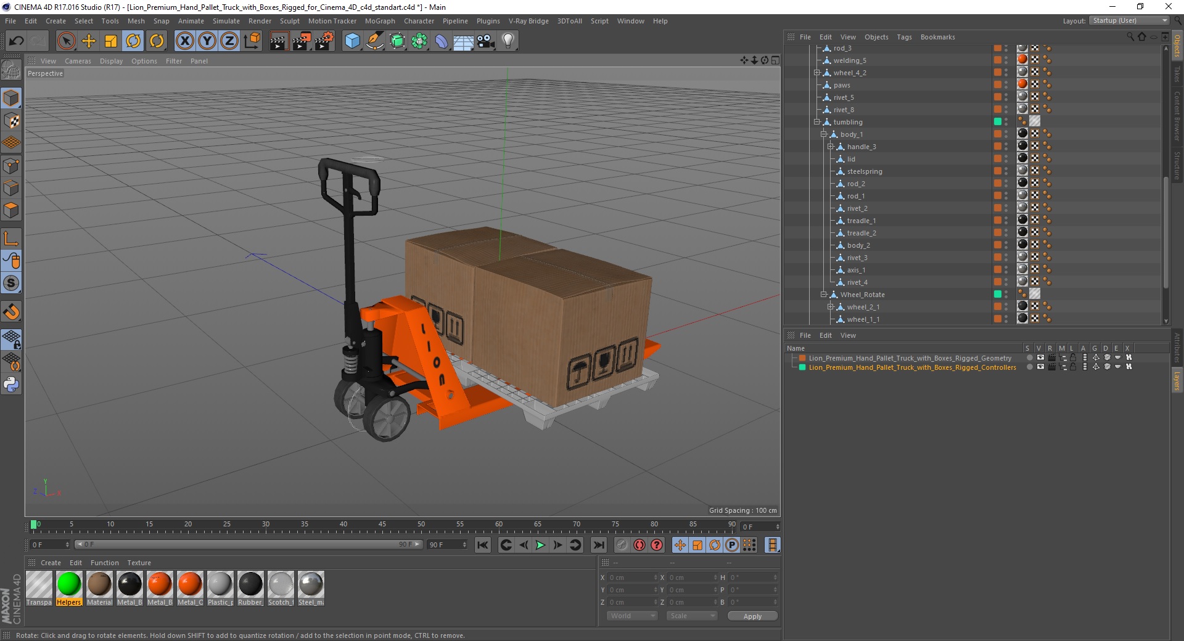This screenshot has width=1184, height=641.
Task: Enable Points mode in sidebar
Action: pyautogui.click(x=11, y=166)
